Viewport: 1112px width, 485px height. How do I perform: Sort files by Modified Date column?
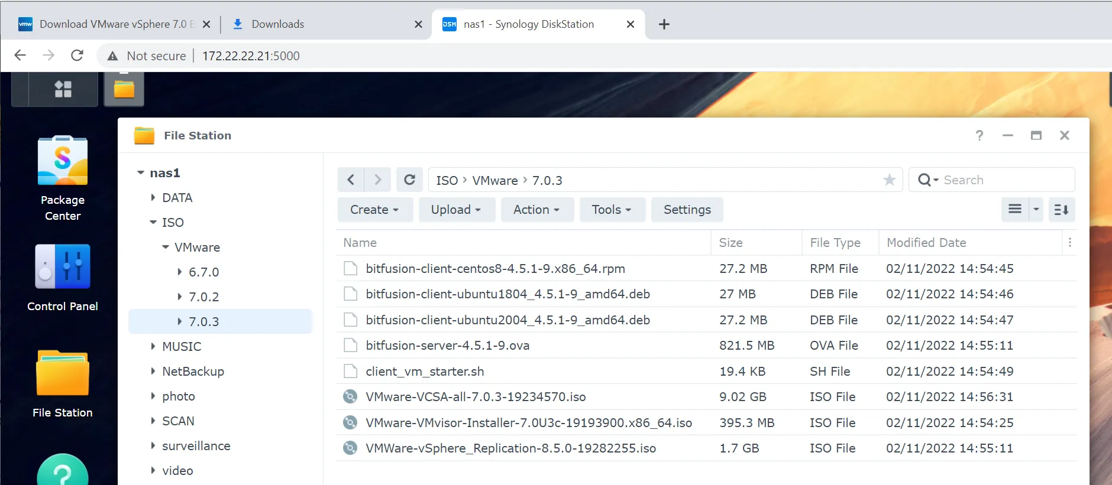coord(971,242)
